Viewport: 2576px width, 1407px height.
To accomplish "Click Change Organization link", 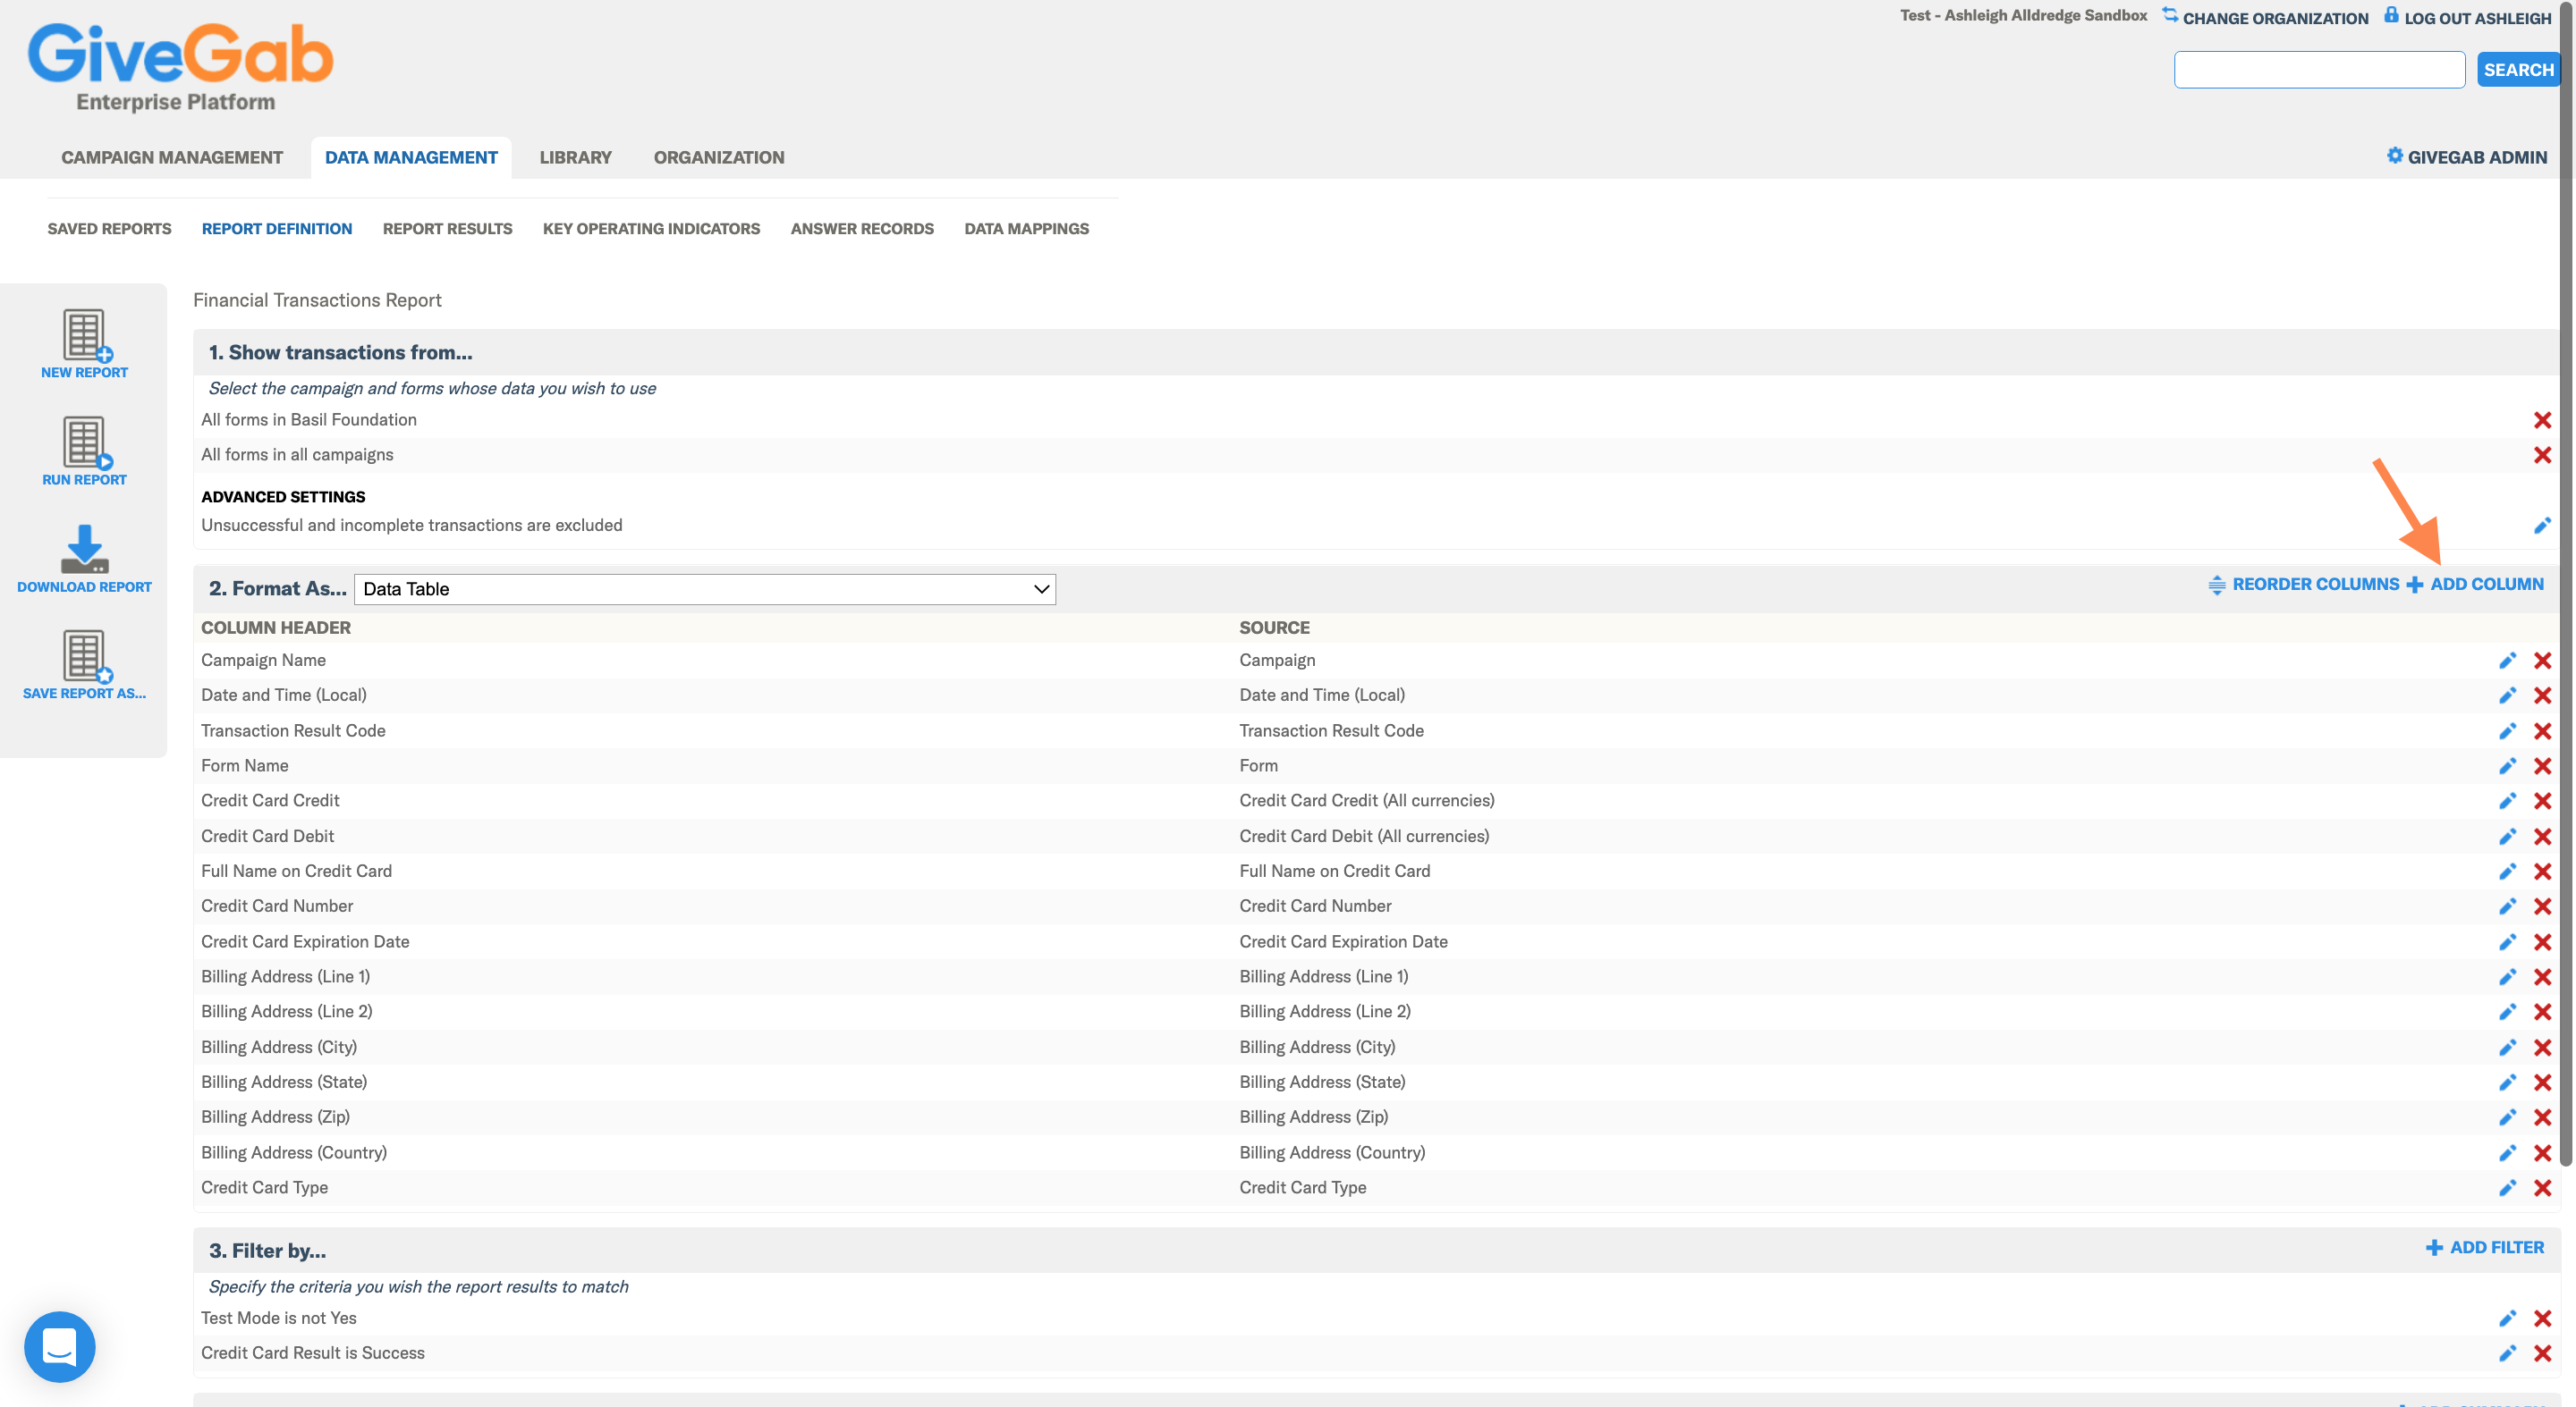I will [2265, 17].
